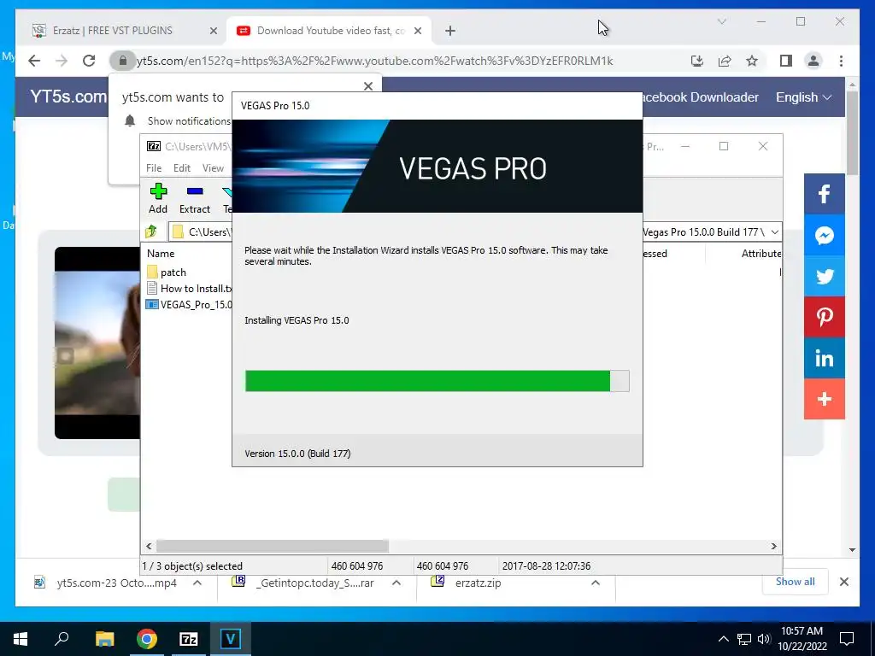Click the 7-Zip Extract toolbar icon

click(x=195, y=191)
